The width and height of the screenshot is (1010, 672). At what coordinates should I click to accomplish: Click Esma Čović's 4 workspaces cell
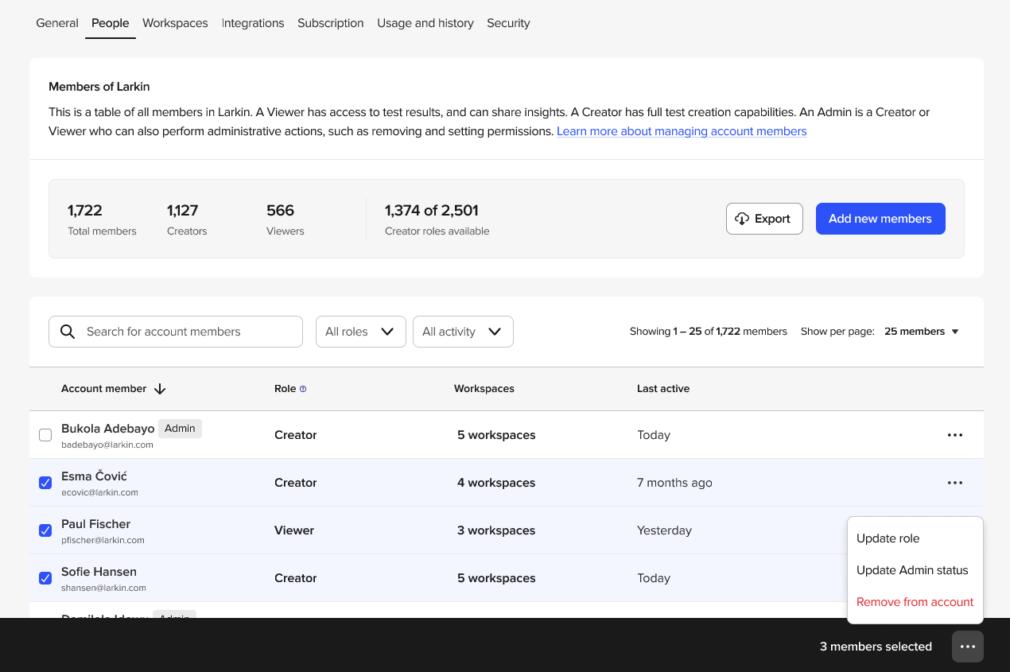tap(496, 483)
